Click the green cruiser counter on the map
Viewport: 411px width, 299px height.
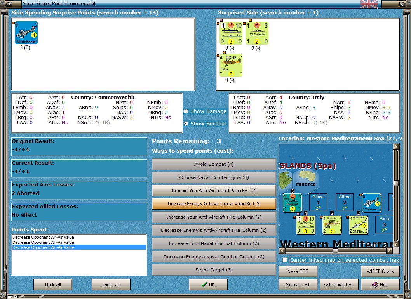tap(292, 203)
